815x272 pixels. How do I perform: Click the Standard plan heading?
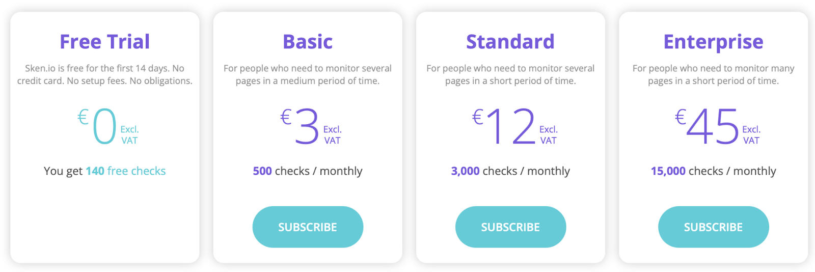[x=510, y=42]
